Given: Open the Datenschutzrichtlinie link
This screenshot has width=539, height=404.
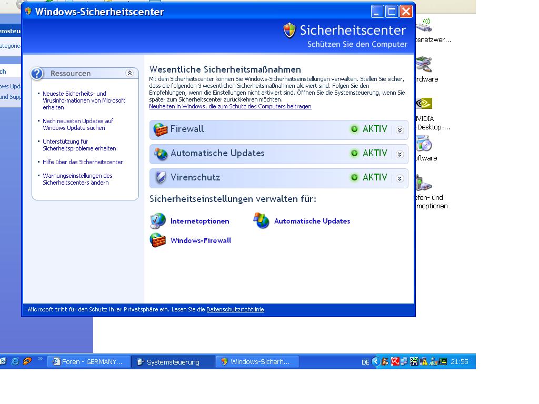Looking at the screenshot, I should [235, 309].
